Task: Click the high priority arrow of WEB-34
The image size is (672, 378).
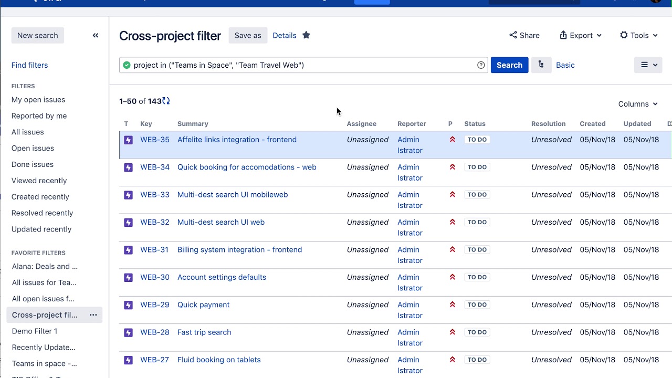Action: tap(452, 167)
